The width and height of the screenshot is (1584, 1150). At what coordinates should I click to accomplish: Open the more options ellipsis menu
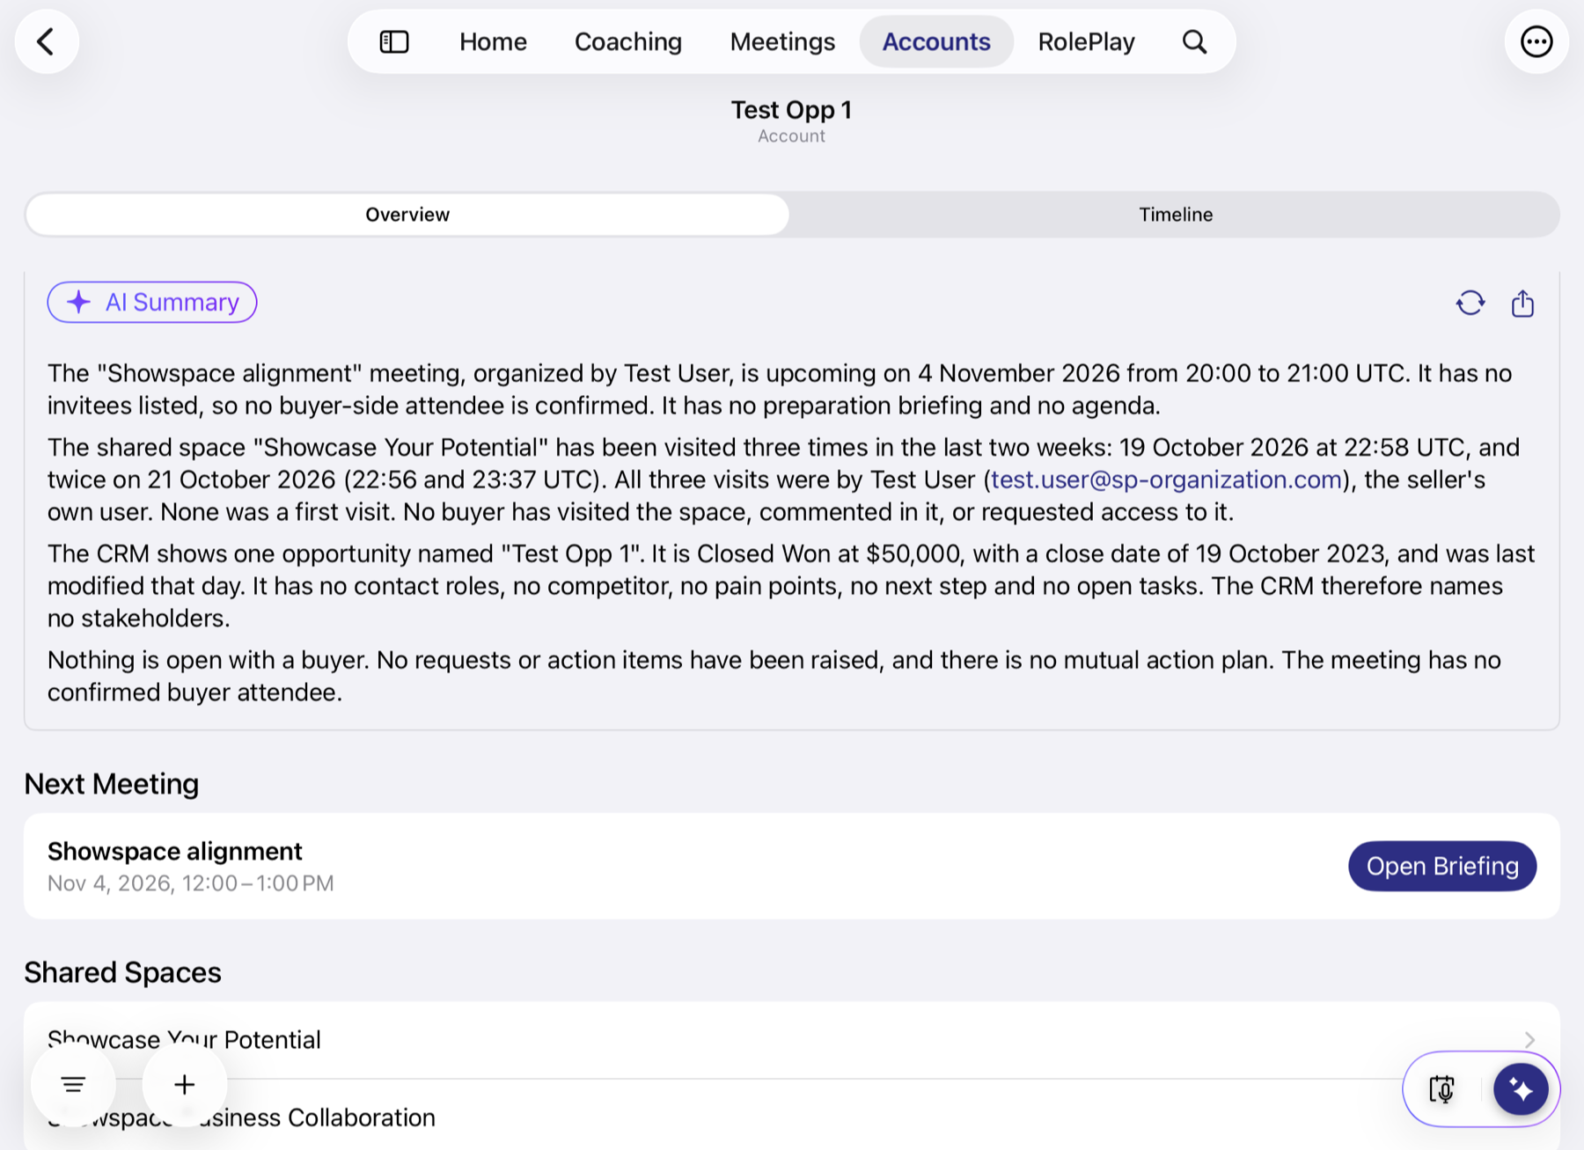coord(1536,41)
